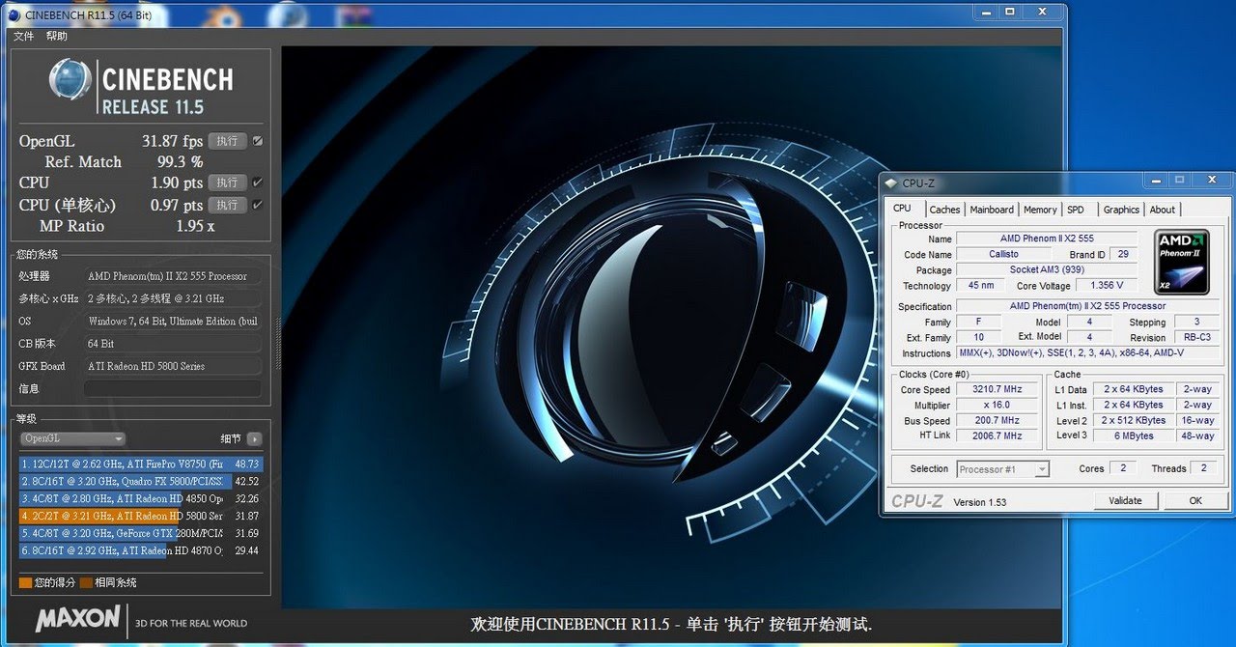Click the AMD Phenom II X2 logo in CPU-Z

tap(1183, 262)
